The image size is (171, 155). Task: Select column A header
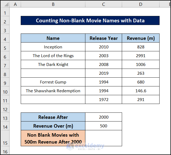(15, 4)
